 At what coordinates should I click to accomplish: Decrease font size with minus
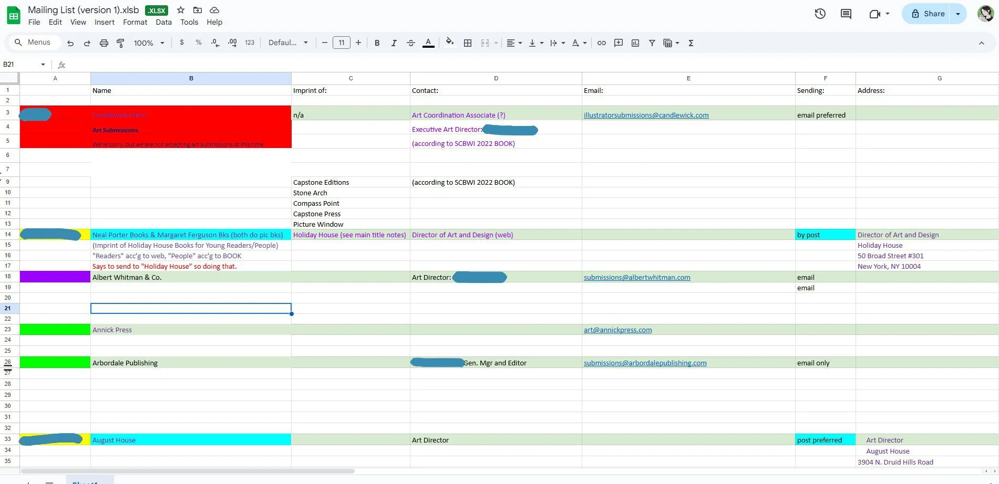(325, 43)
